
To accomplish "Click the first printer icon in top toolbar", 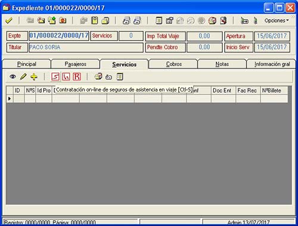I will click(x=126, y=21).
